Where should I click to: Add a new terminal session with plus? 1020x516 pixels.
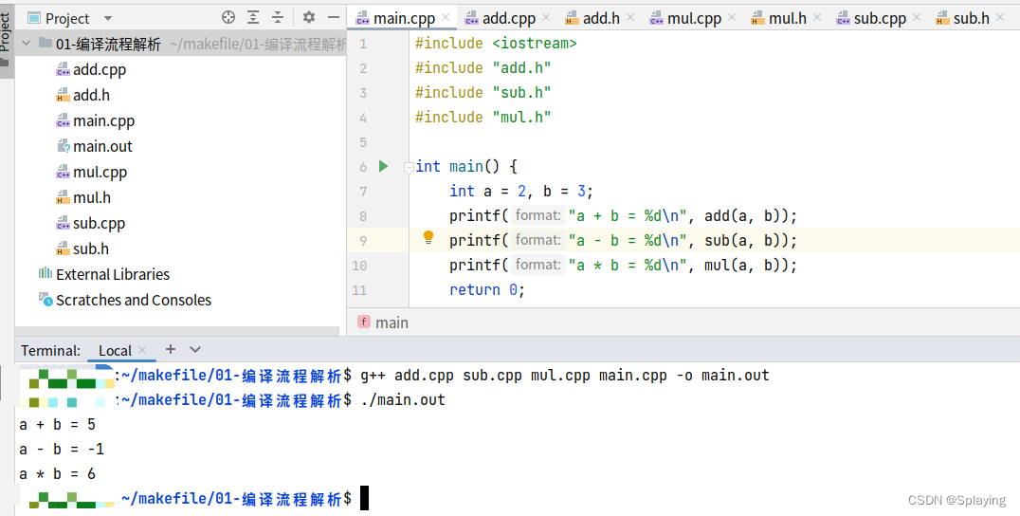pyautogui.click(x=171, y=349)
